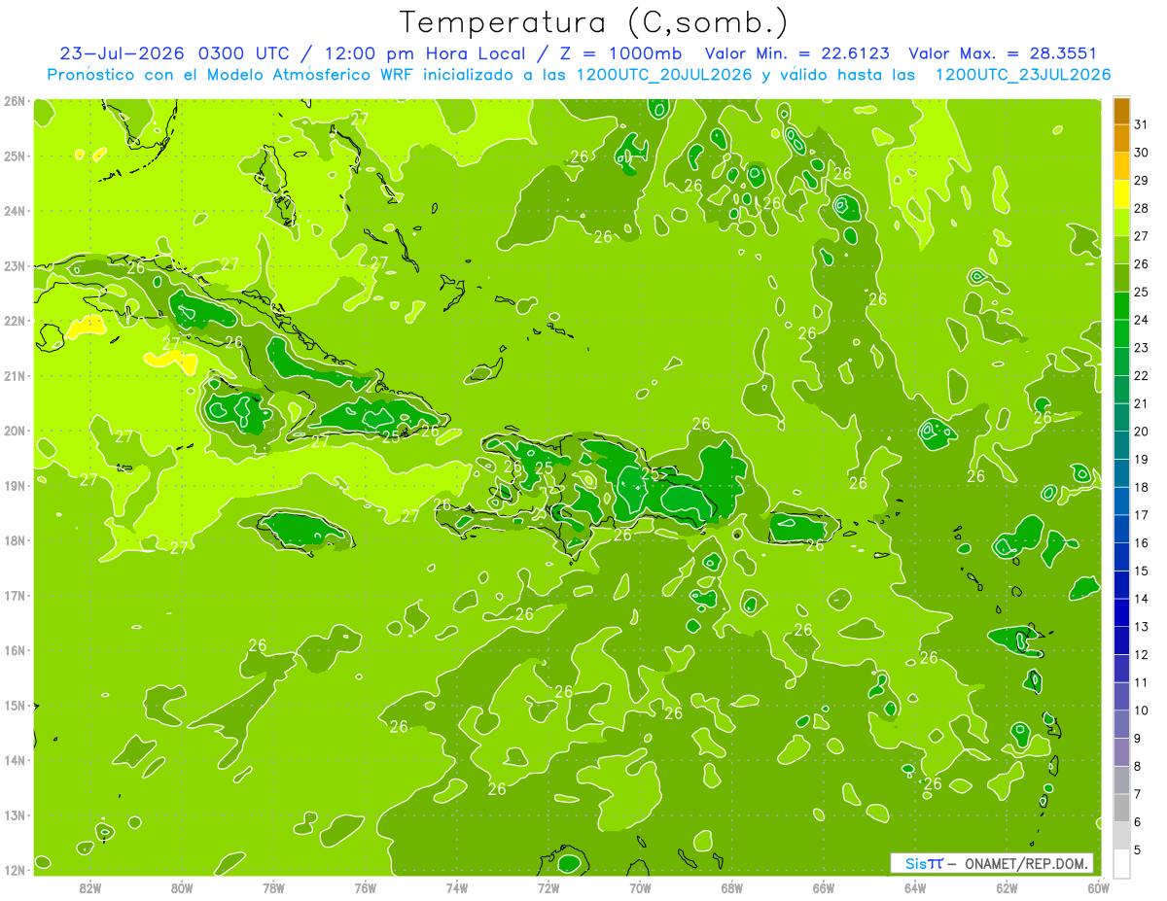This screenshot has width=1167, height=901.
Task: Click the 20N latitude axis label
Action: tap(14, 431)
